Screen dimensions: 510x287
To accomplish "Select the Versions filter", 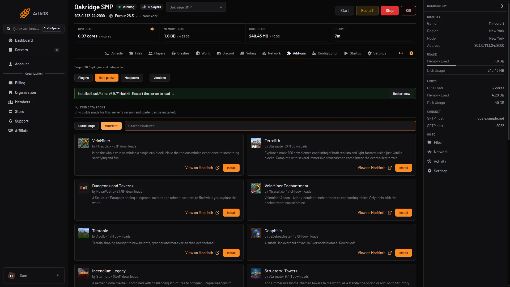I will point(160,78).
